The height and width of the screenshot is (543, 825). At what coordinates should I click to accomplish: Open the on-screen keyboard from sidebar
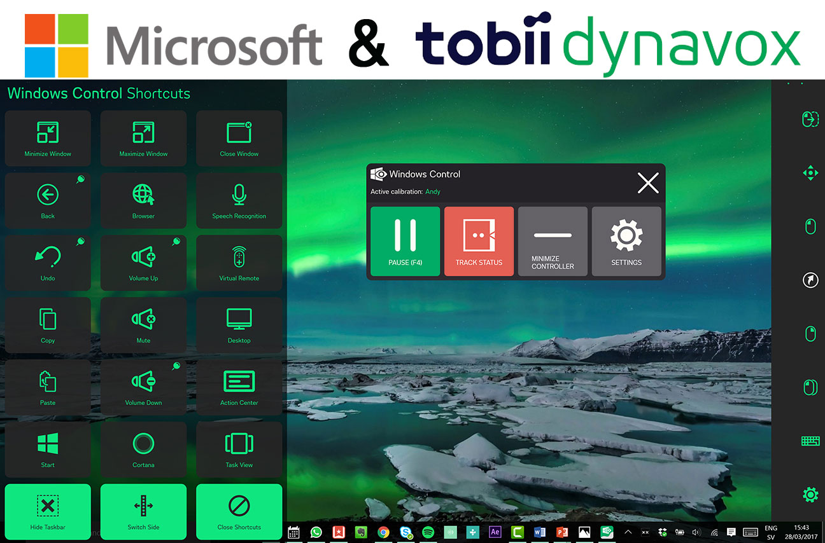click(x=810, y=441)
